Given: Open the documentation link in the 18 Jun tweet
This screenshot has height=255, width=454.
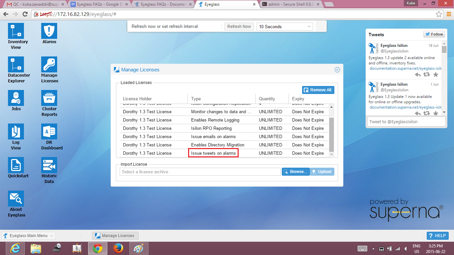Looking at the screenshot, I should [x=405, y=68].
